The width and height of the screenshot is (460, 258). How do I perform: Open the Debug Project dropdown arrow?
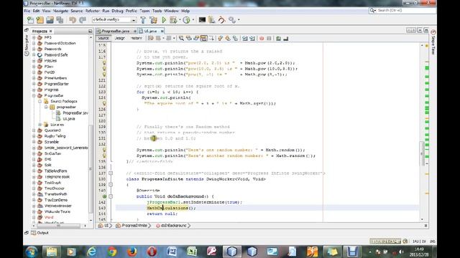point(180,20)
